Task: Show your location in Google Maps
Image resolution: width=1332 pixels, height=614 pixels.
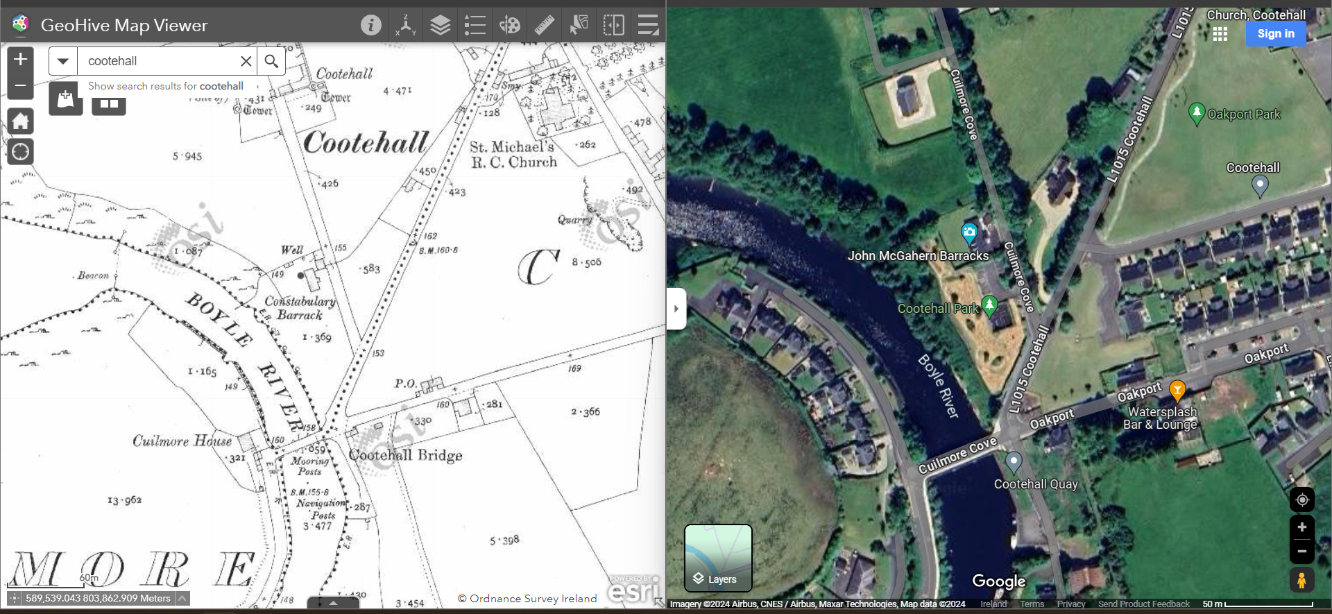Action: (x=1302, y=500)
